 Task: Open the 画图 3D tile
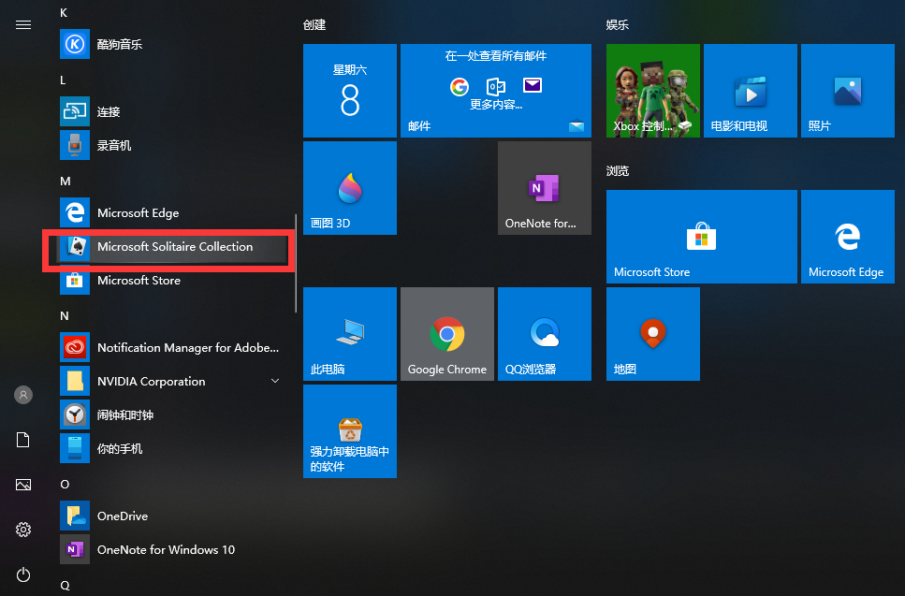(x=349, y=187)
